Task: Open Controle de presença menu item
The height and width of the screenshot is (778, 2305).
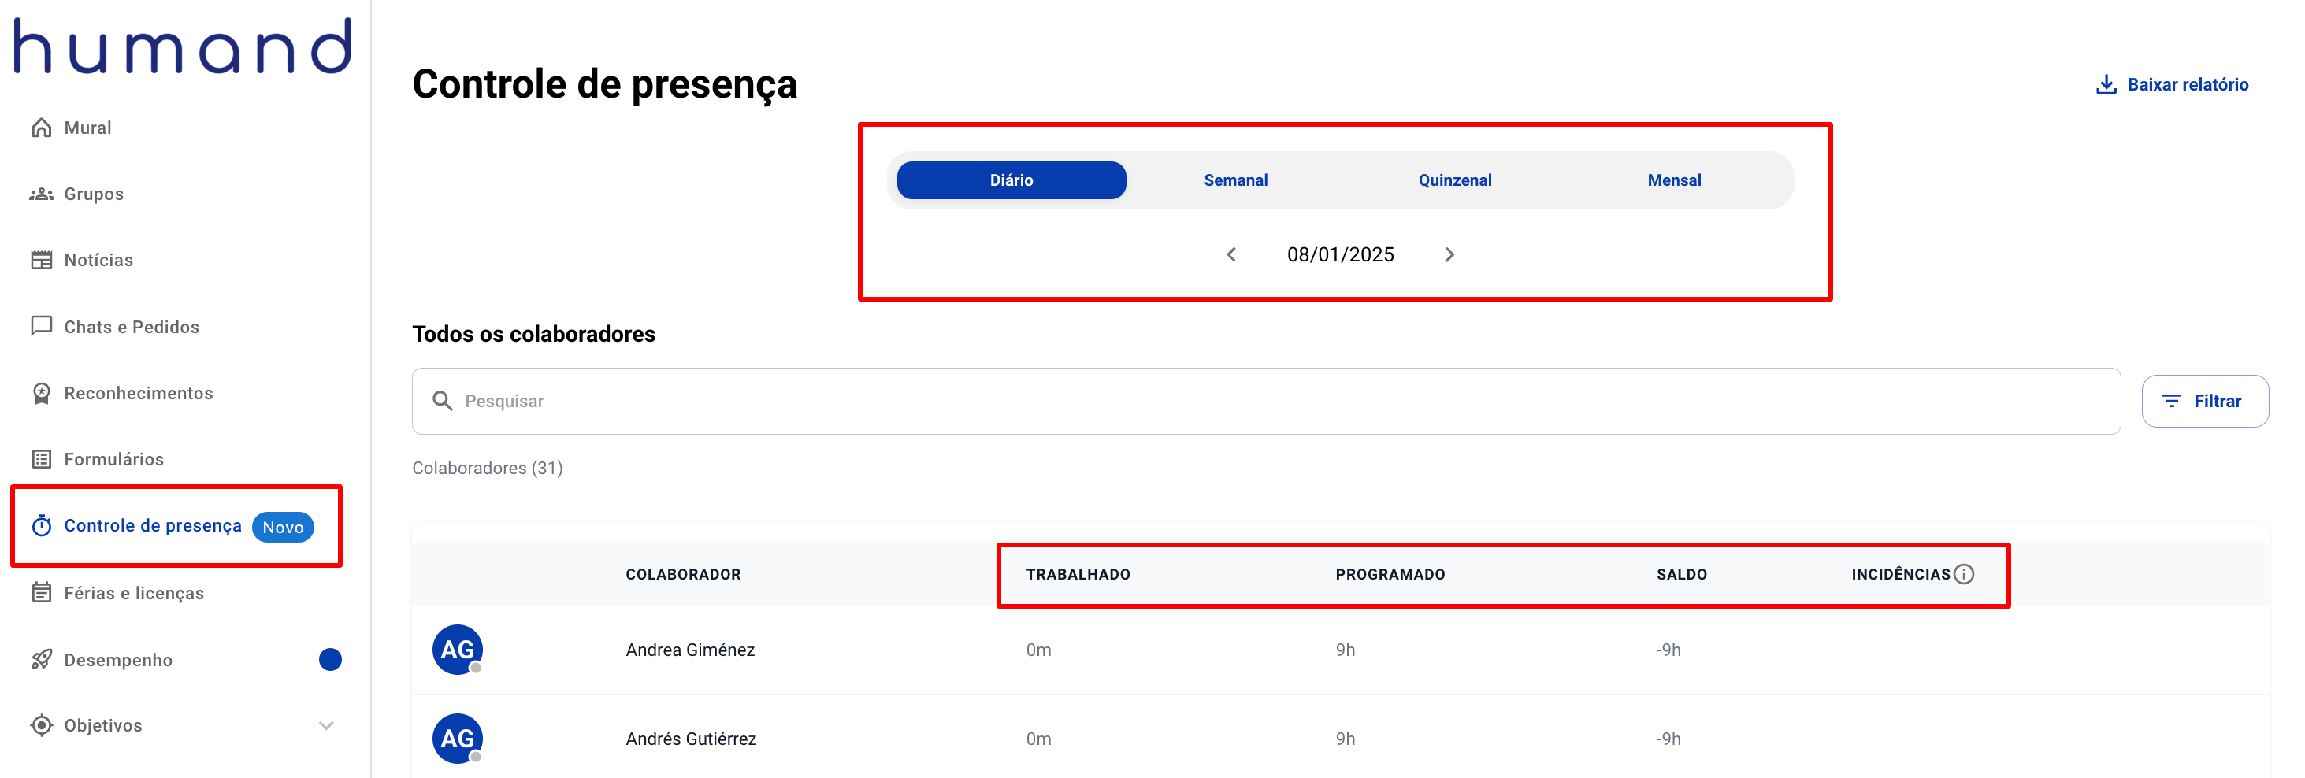Action: tap(153, 526)
